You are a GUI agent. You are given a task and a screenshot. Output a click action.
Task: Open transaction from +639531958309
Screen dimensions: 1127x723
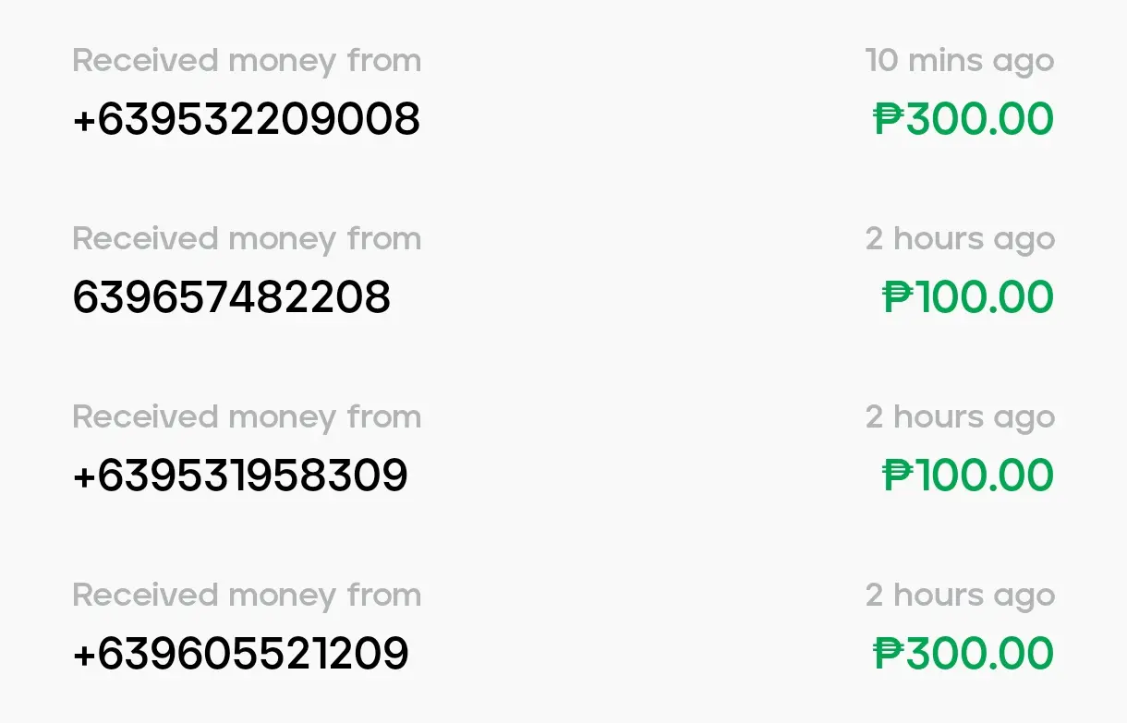point(563,447)
